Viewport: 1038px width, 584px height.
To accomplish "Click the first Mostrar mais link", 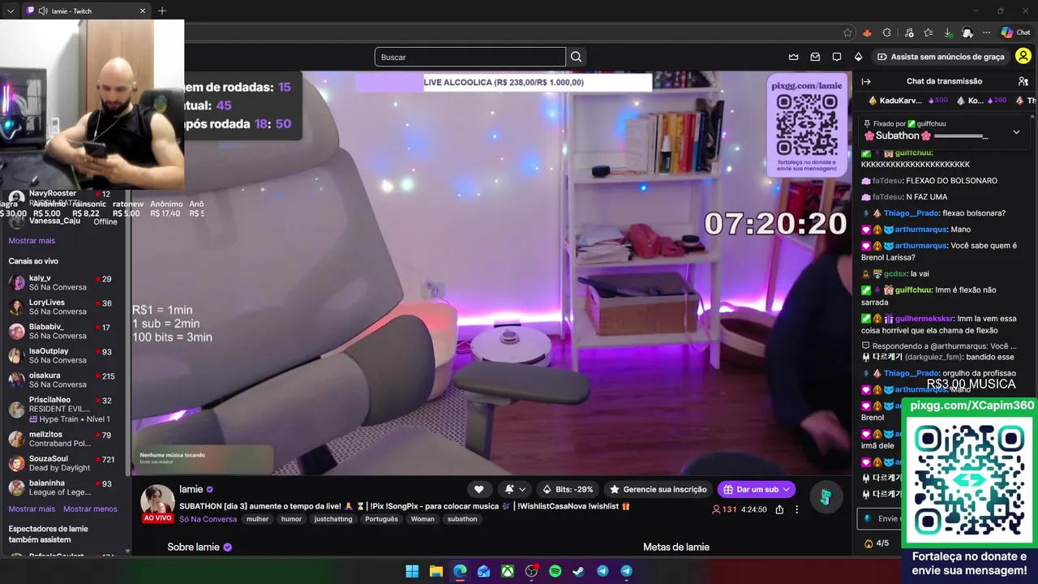I will tap(32, 241).
